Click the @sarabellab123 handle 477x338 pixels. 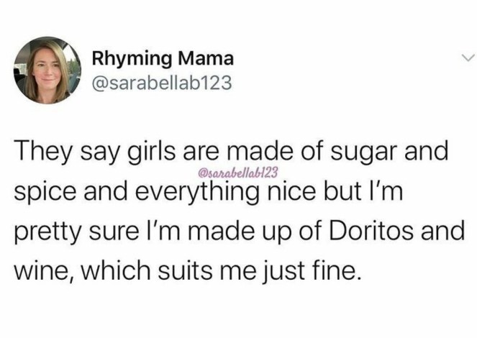[161, 83]
